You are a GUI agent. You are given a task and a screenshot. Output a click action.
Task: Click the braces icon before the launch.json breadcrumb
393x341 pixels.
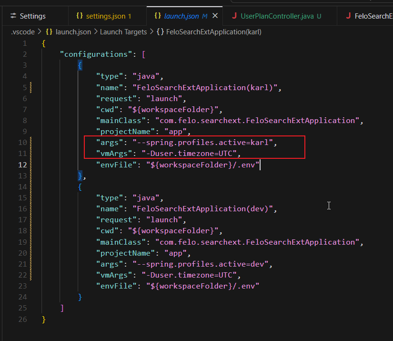(49, 32)
